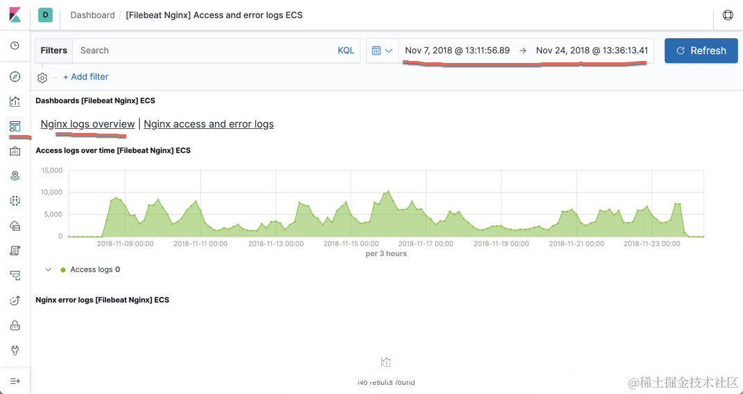Open Machine Learning icon in sidebar
Viewport: 743px width, 394px height.
click(x=15, y=201)
